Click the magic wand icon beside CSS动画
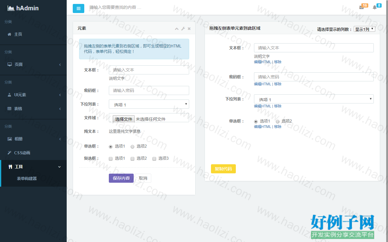Screen dimensions: 388x242 pos(9,153)
